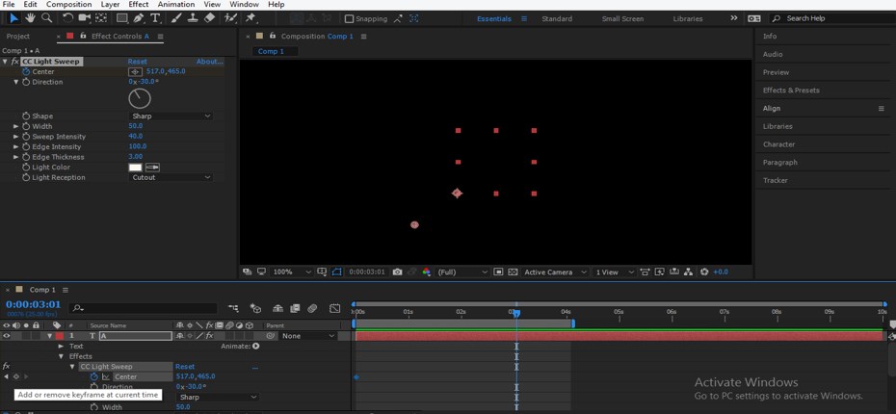Select the Eraser tool
This screenshot has width=896, height=414.
(x=209, y=17)
